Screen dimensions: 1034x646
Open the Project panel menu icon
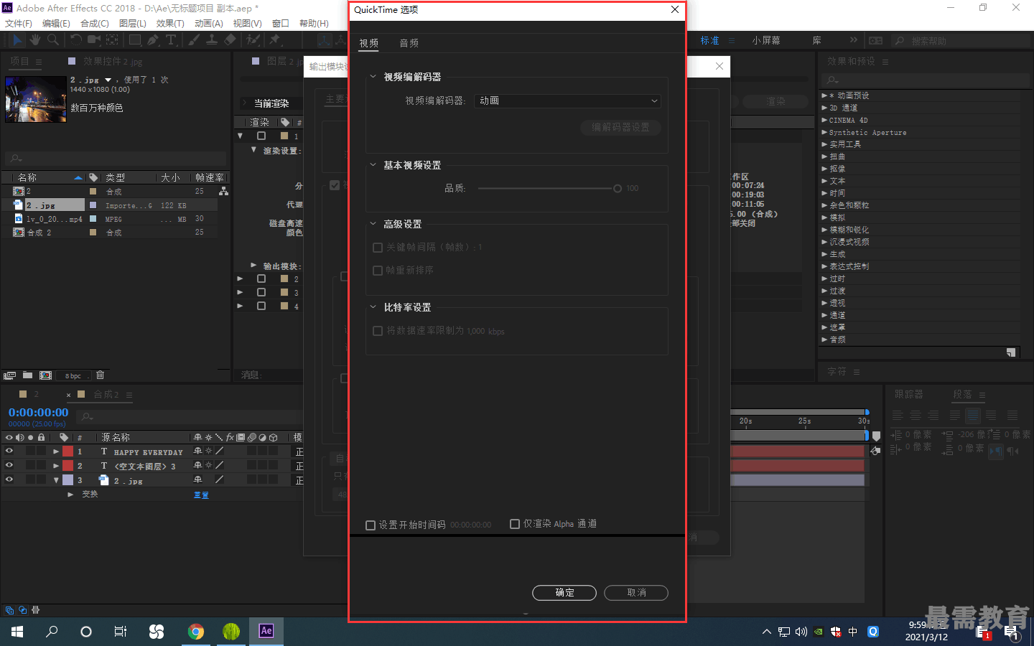point(39,62)
